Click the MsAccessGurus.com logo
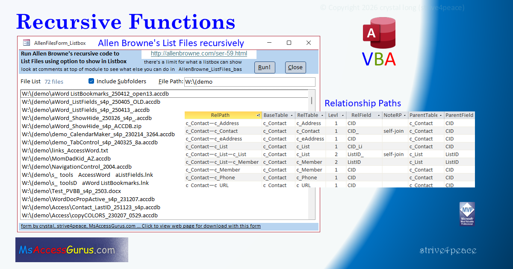Image resolution: width=513 pixels, height=269 pixels. point(71,250)
